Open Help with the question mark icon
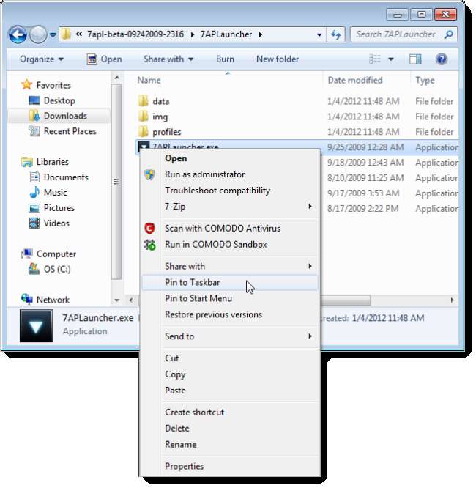This screenshot has width=476, height=488. (442, 59)
